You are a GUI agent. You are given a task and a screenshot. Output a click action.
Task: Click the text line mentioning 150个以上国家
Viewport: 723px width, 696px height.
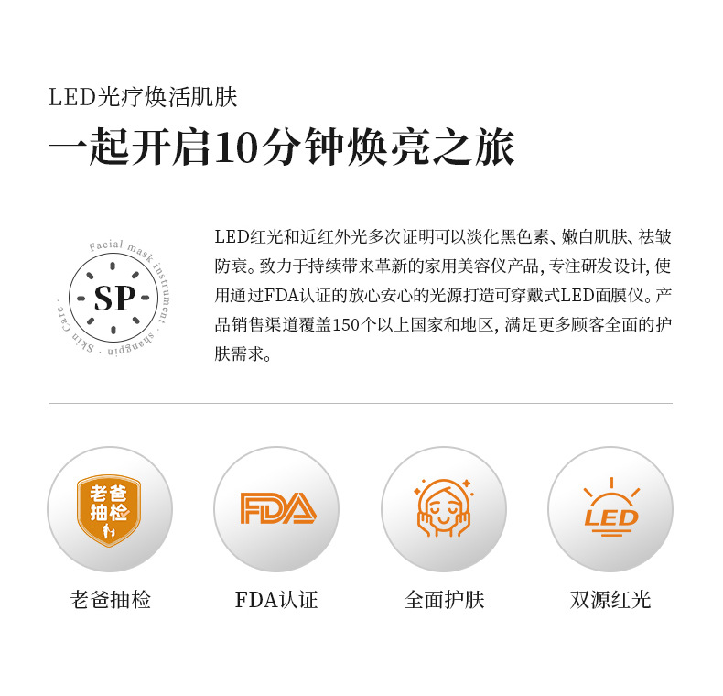click(443, 325)
